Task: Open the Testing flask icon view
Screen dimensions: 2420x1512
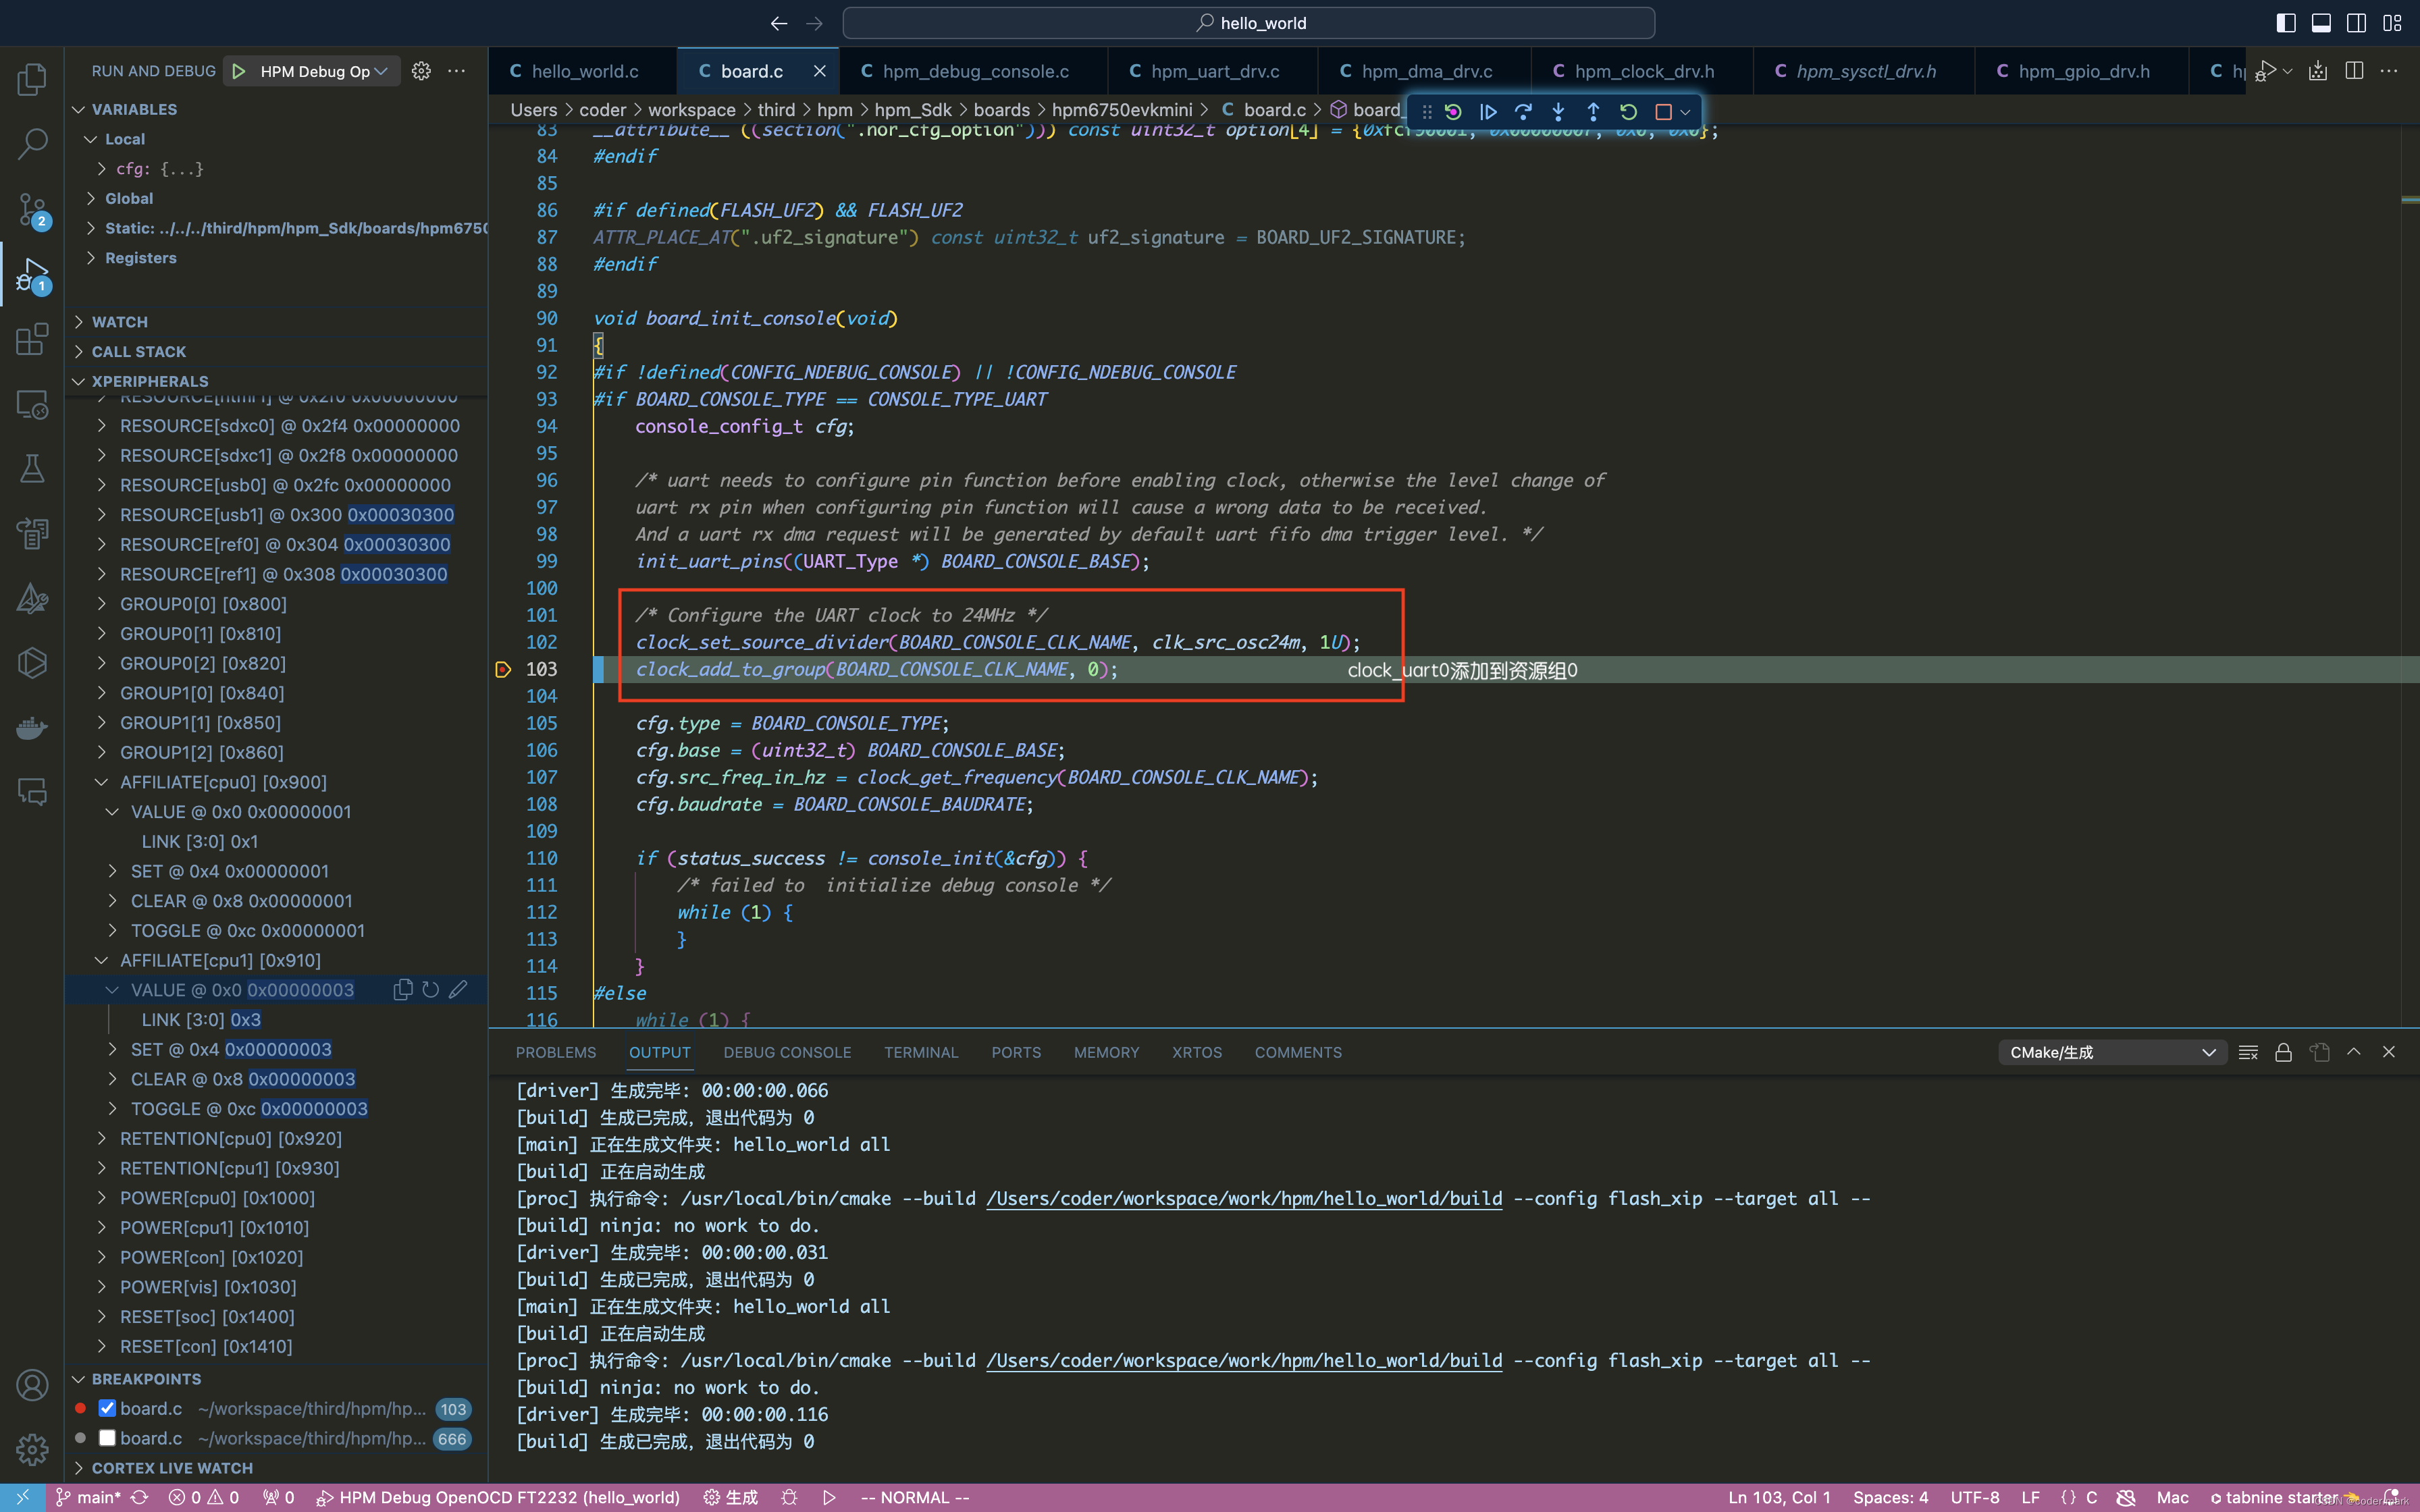Action: coord(32,469)
